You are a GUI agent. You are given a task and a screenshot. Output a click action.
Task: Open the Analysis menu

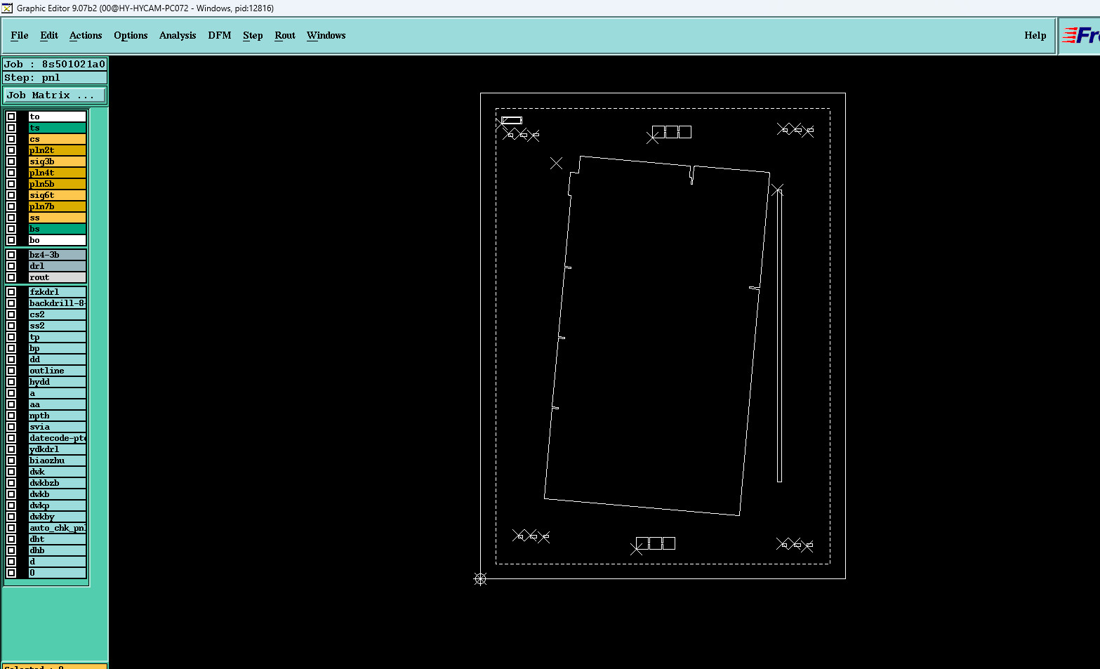click(x=178, y=35)
